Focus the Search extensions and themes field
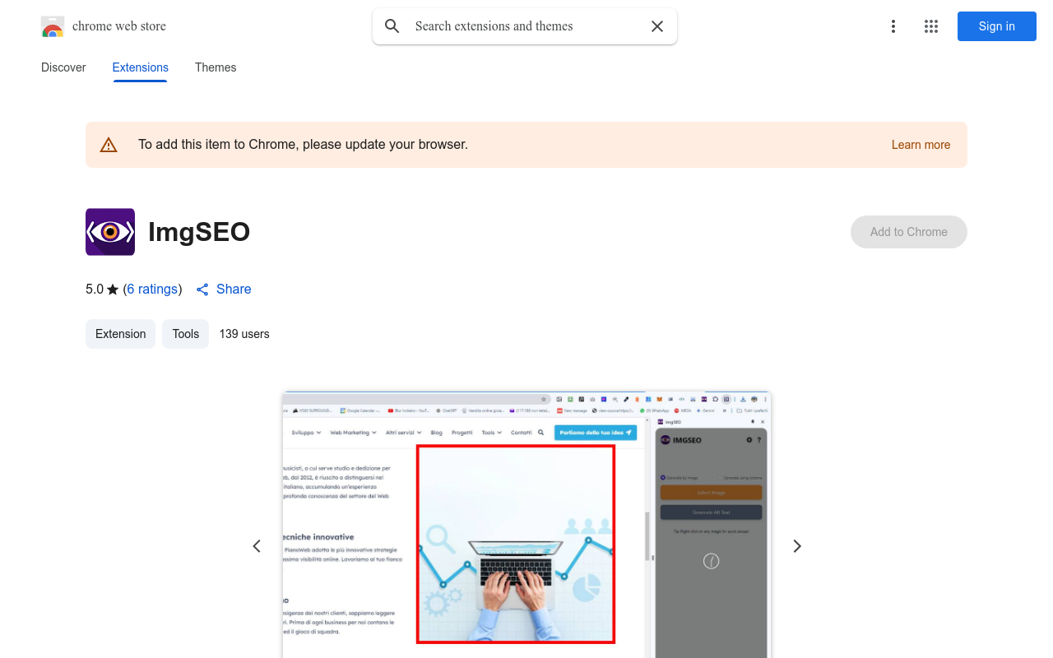The height and width of the screenshot is (658, 1053). pos(525,26)
